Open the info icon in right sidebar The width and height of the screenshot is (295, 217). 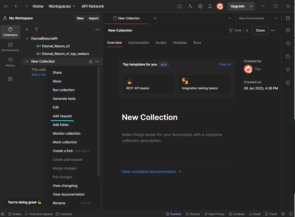pyautogui.click(x=288, y=83)
